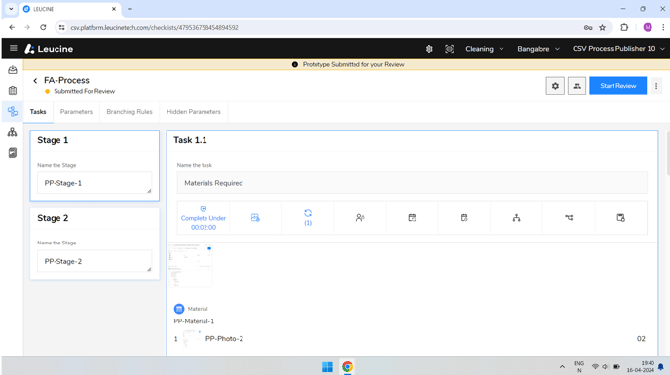Open a new browser tab

click(x=130, y=9)
